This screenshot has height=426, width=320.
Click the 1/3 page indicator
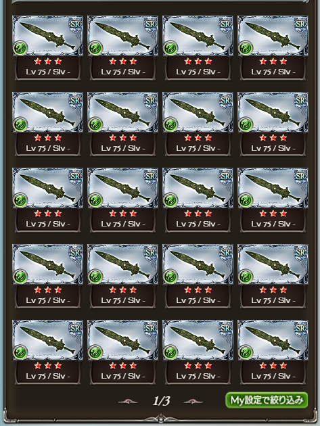[x=162, y=401]
